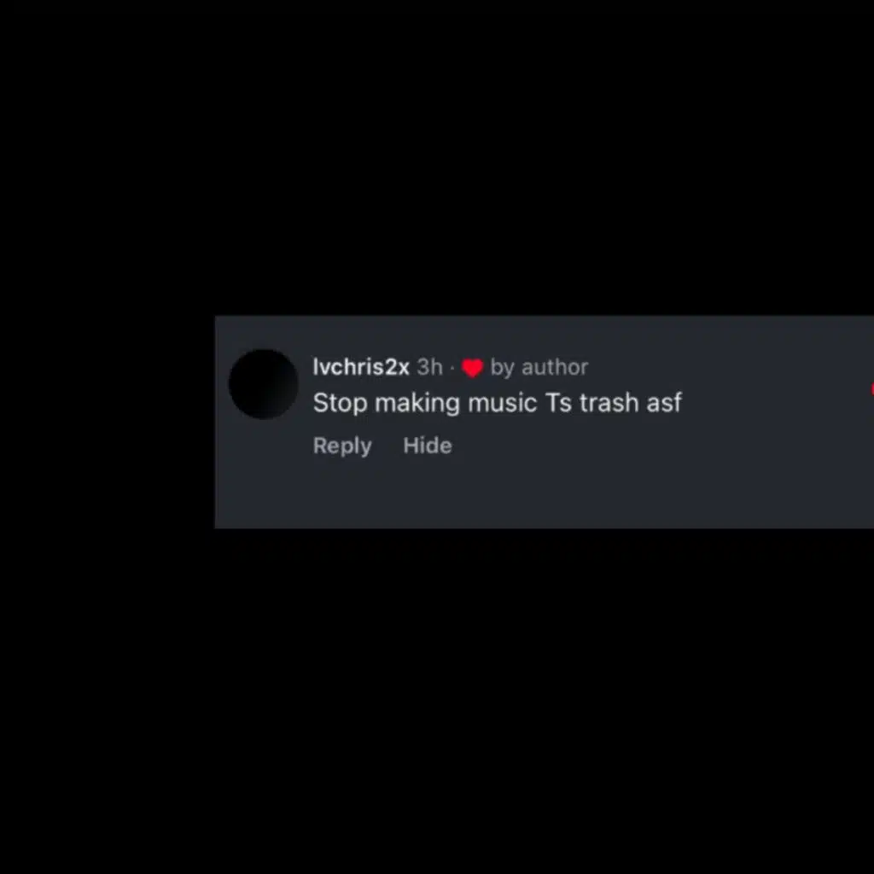Click the 'Ts' word in the comment

tap(558, 403)
